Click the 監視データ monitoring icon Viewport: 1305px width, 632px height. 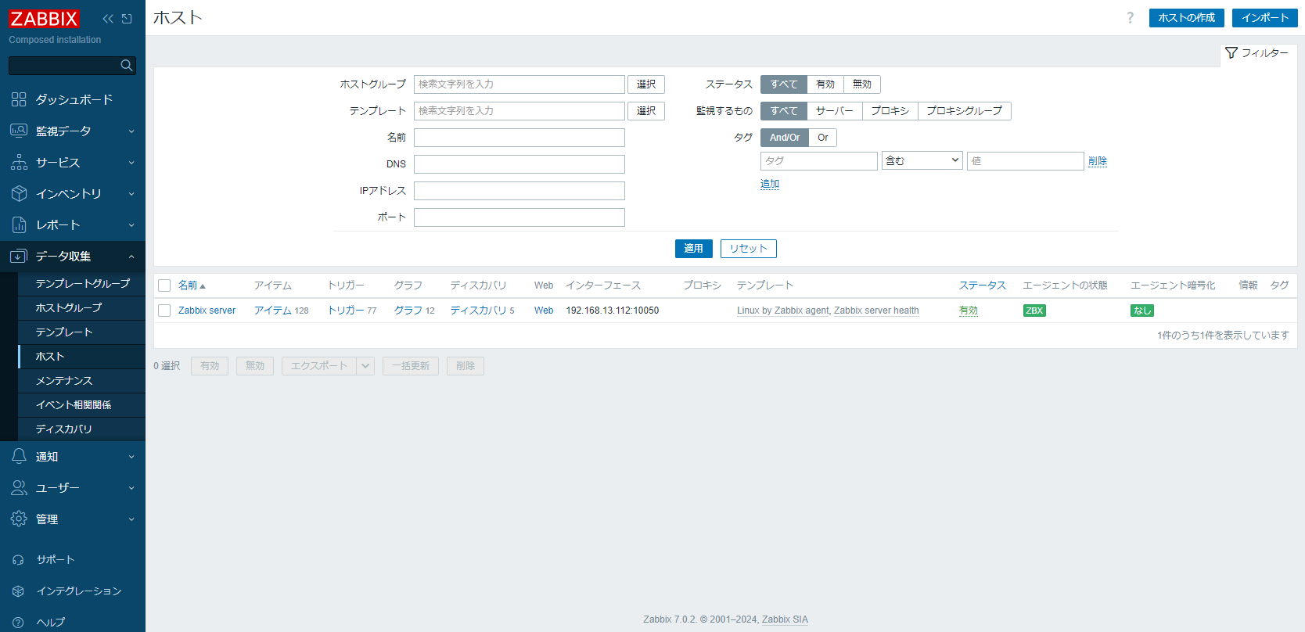click(19, 131)
